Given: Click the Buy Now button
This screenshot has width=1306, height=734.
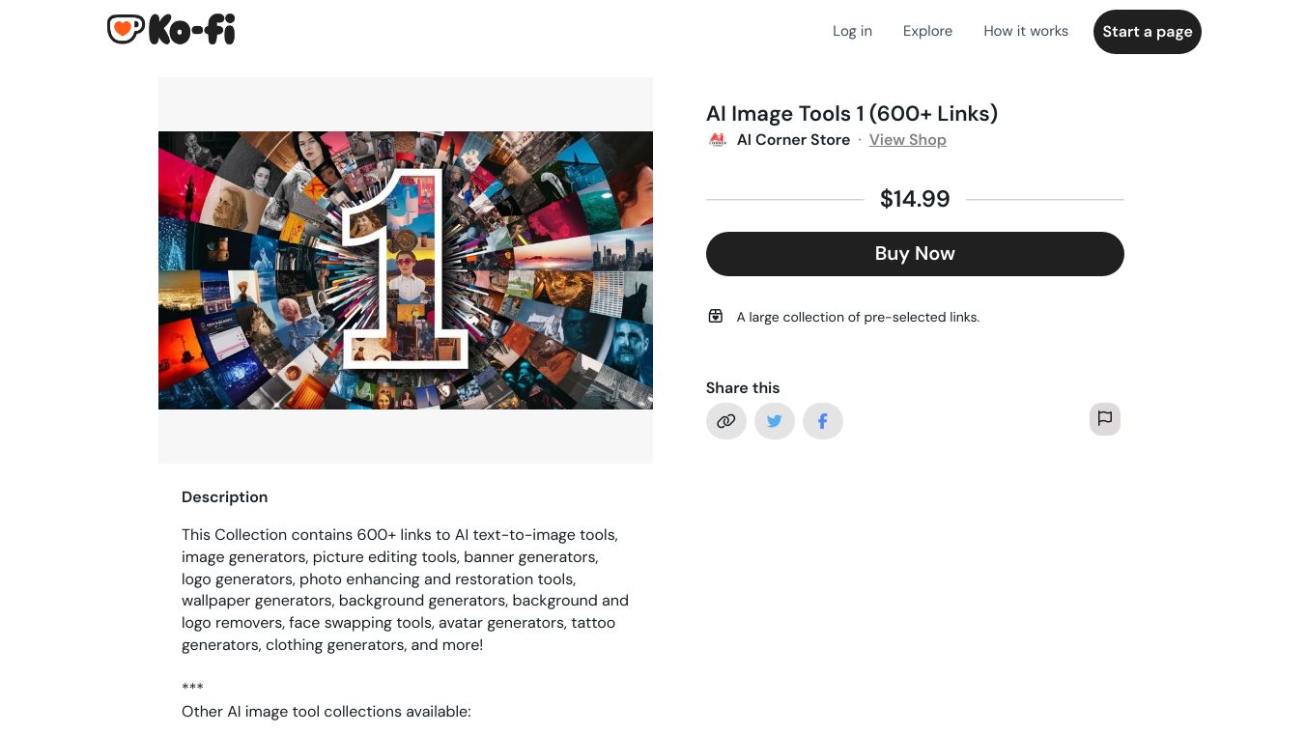Looking at the screenshot, I should [914, 254].
